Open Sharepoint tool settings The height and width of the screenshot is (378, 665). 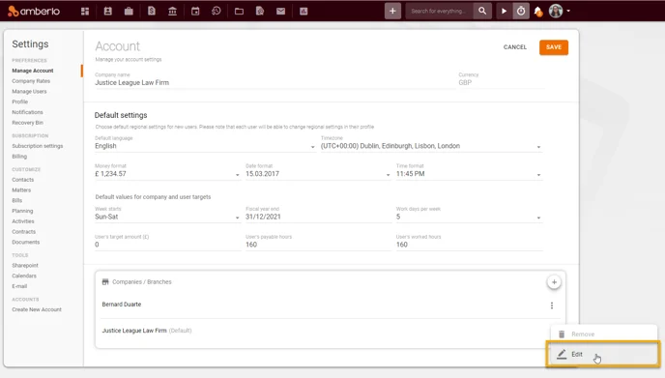pyautogui.click(x=25, y=266)
